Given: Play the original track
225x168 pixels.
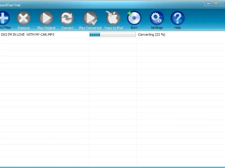Looking at the screenshot, I should 46,18.
